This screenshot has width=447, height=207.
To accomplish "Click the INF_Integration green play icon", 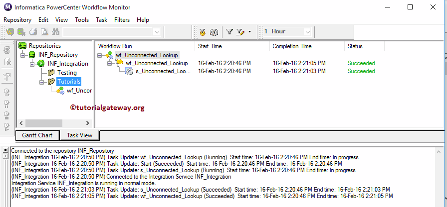I will pyautogui.click(x=41, y=64).
